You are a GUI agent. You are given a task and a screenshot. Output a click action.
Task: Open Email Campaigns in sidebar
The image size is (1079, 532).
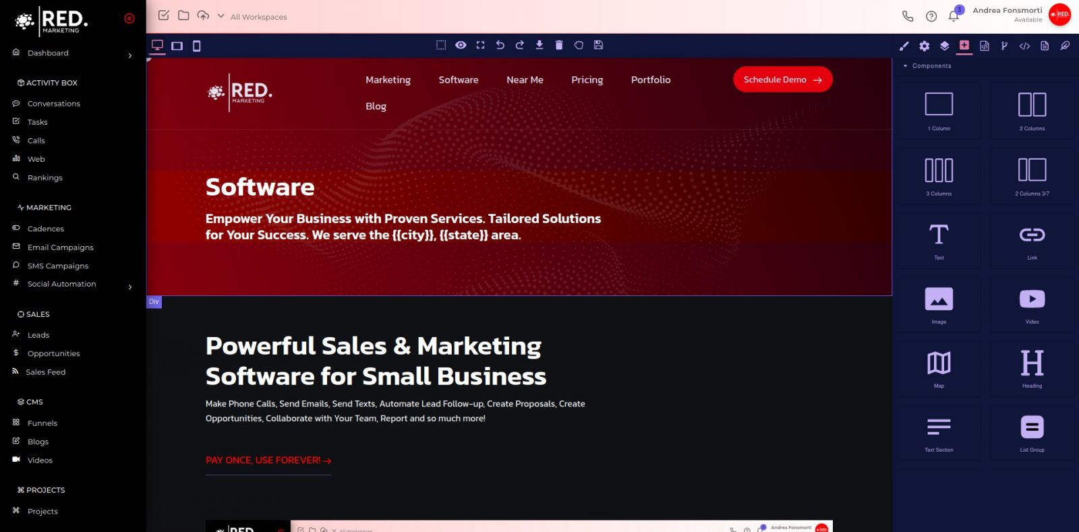point(60,247)
